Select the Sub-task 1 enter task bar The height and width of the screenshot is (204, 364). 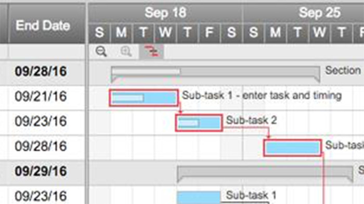coord(144,98)
